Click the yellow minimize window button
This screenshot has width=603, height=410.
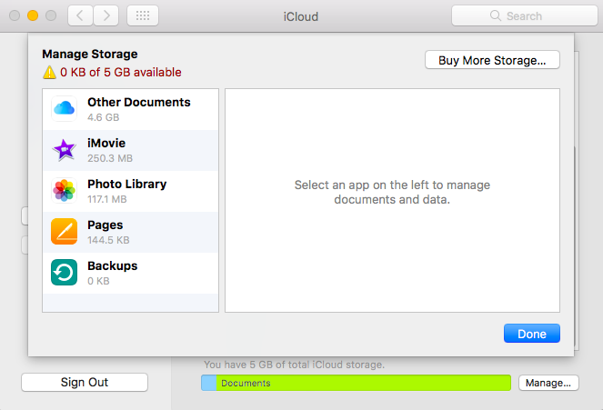(33, 15)
